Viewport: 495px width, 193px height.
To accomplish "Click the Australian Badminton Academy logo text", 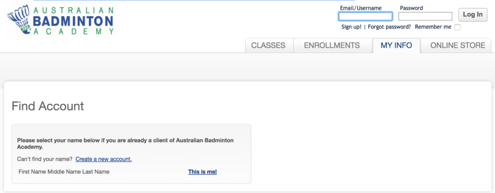I will tap(73, 21).
